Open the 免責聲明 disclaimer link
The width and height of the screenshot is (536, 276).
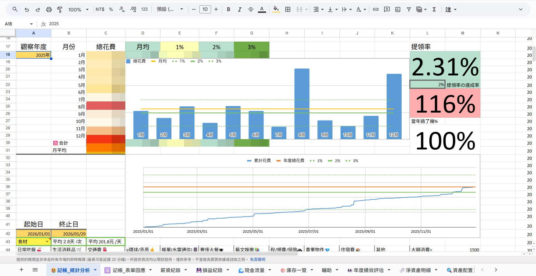pyautogui.click(x=257, y=260)
